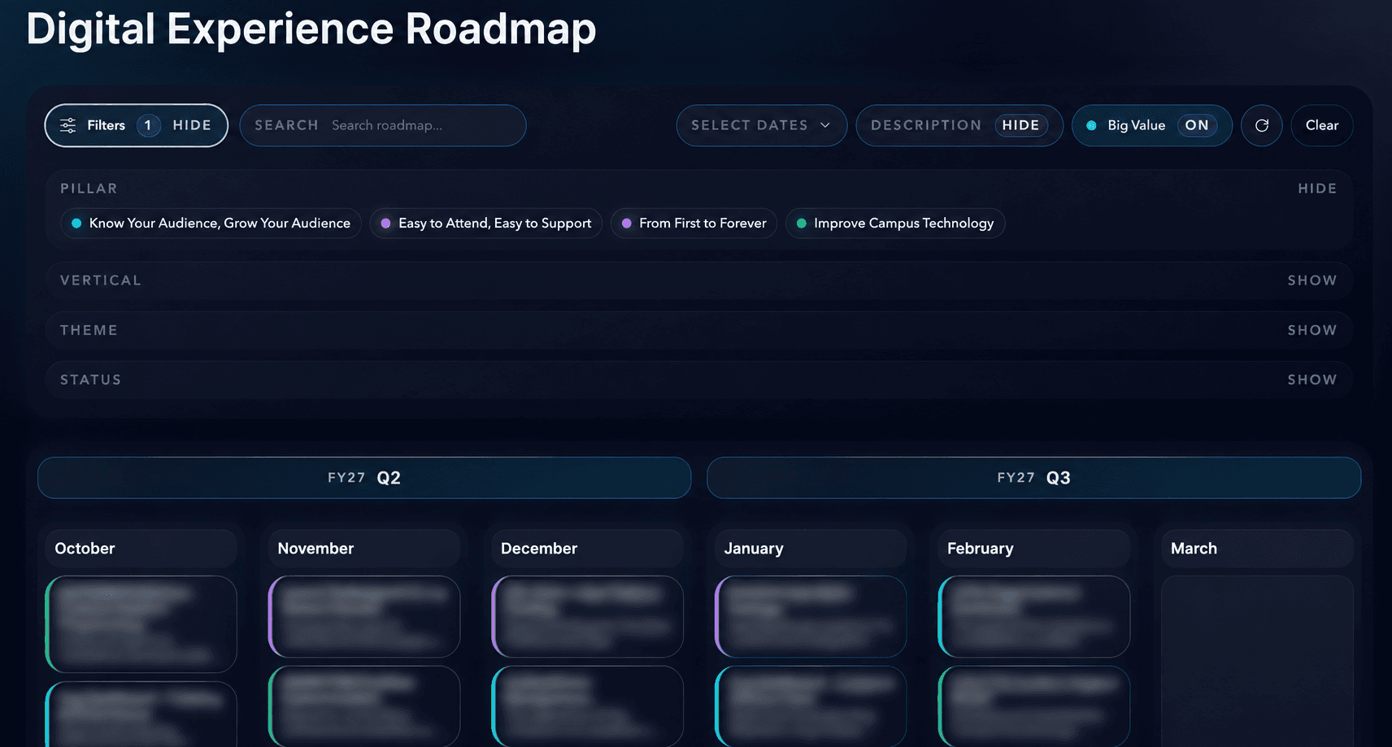Click the Clear button
1392x747 pixels.
[x=1322, y=125]
